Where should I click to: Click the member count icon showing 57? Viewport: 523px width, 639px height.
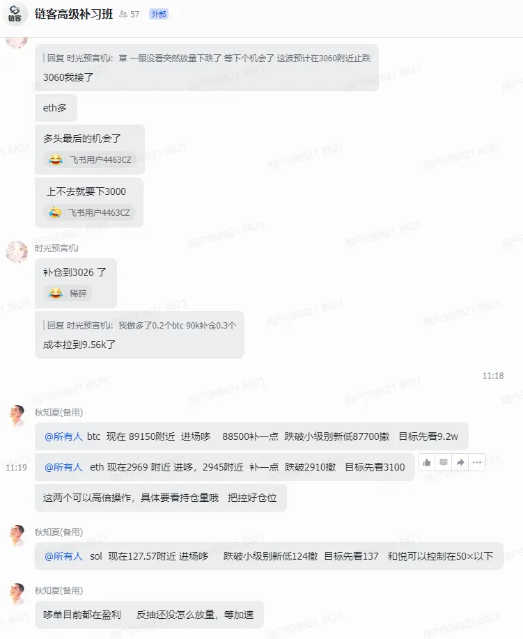click(130, 14)
